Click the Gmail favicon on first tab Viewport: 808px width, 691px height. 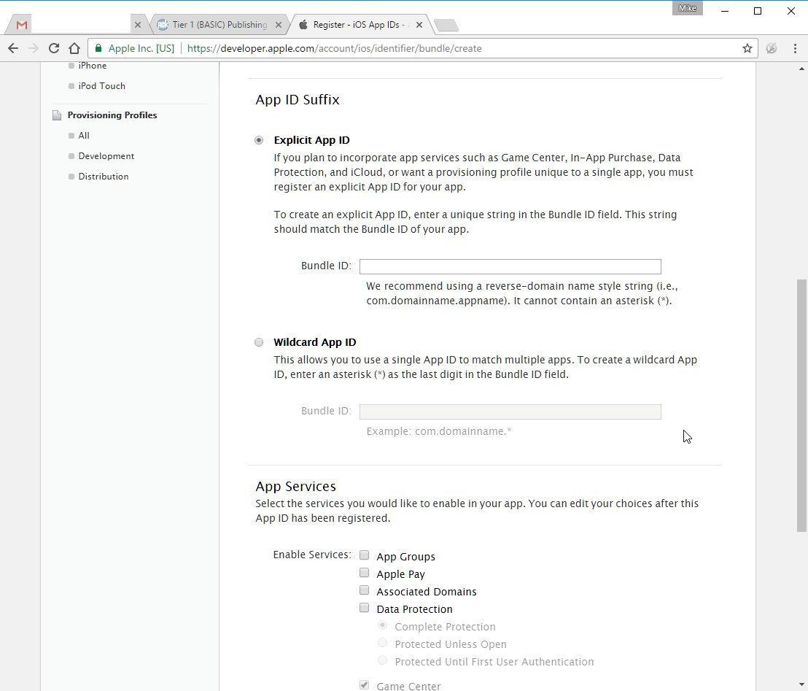(22, 25)
